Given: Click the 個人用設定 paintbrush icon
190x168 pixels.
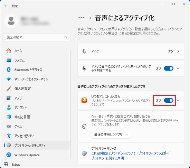Looking at the screenshot, I should pos(9,88).
